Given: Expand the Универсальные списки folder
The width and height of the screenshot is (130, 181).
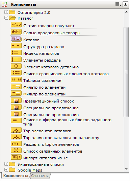Looking at the screenshot, I should pyautogui.click(x=6, y=164).
